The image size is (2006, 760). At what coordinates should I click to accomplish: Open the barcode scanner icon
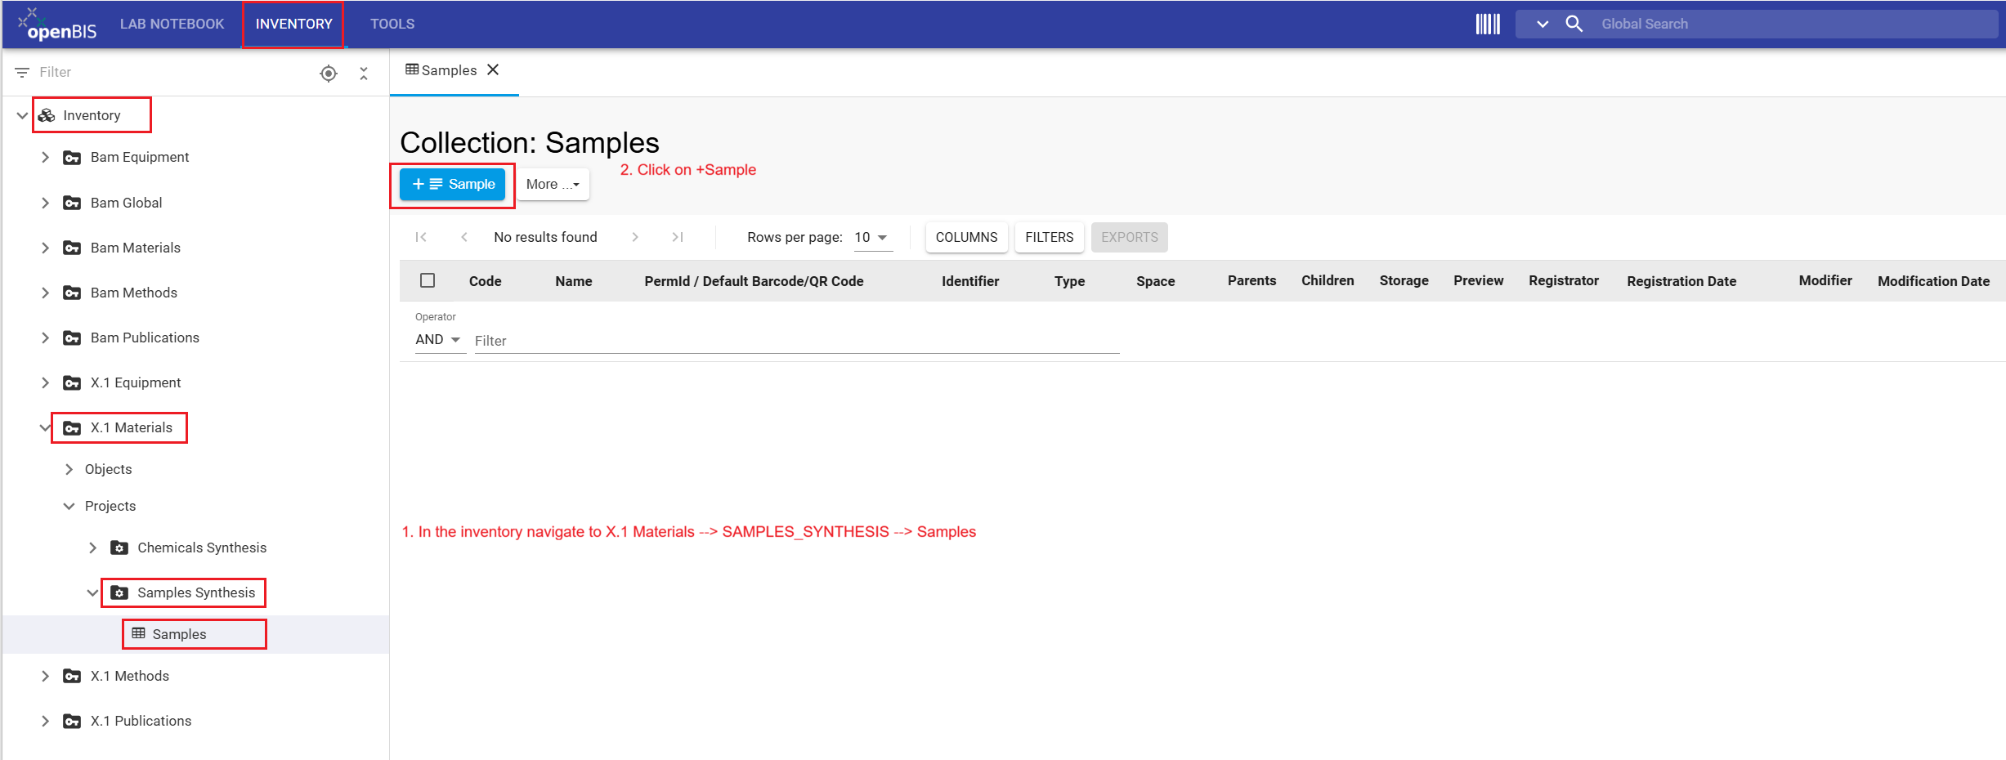tap(1488, 24)
